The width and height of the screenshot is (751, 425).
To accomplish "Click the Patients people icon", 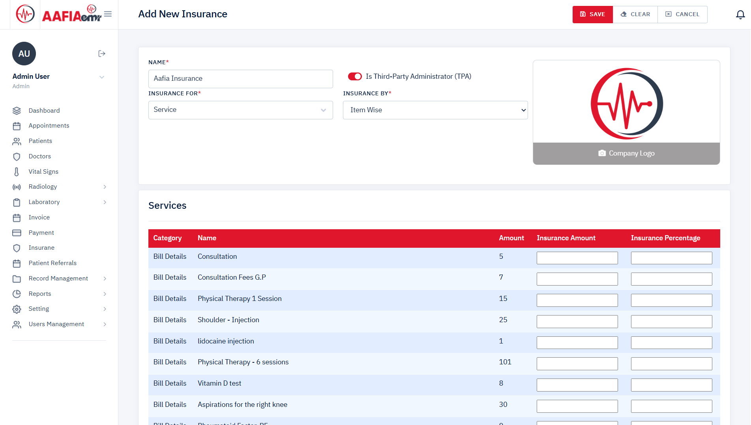I will (17, 141).
